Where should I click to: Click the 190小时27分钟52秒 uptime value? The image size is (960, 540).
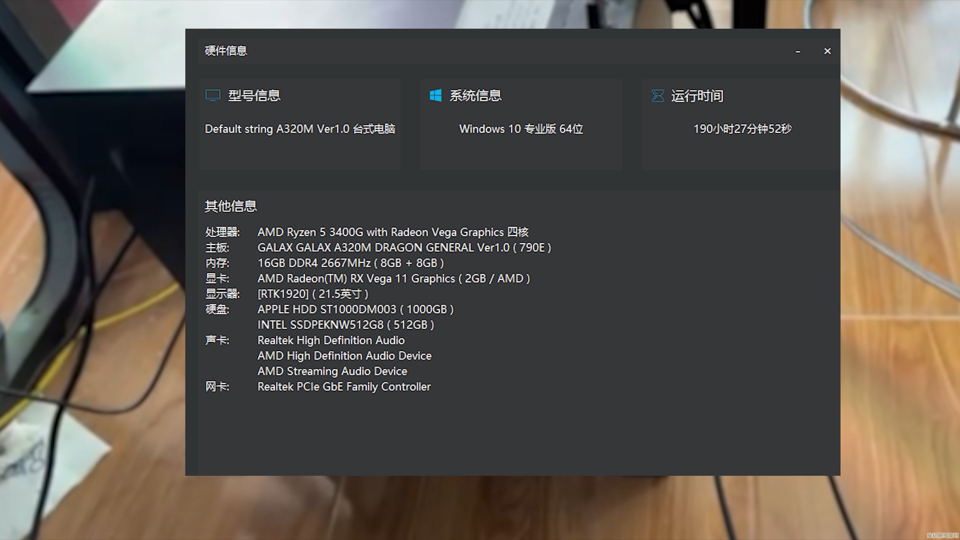click(x=742, y=129)
